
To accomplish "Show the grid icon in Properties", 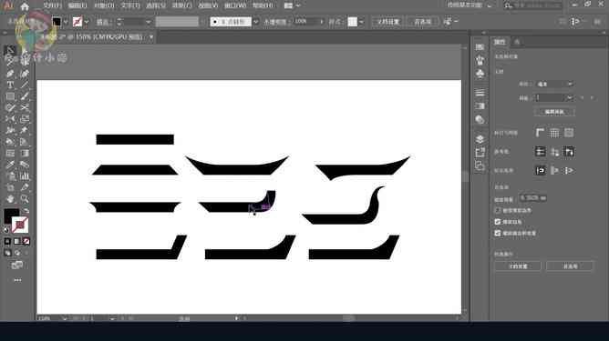I will tap(554, 133).
